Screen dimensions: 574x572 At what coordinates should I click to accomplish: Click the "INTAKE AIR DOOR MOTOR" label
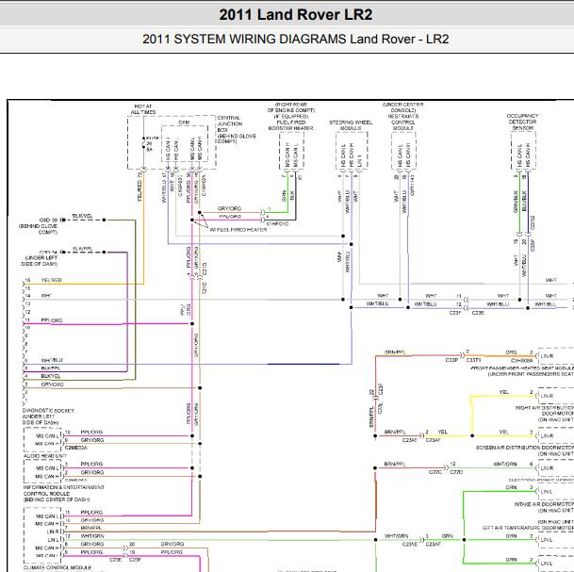click(544, 504)
